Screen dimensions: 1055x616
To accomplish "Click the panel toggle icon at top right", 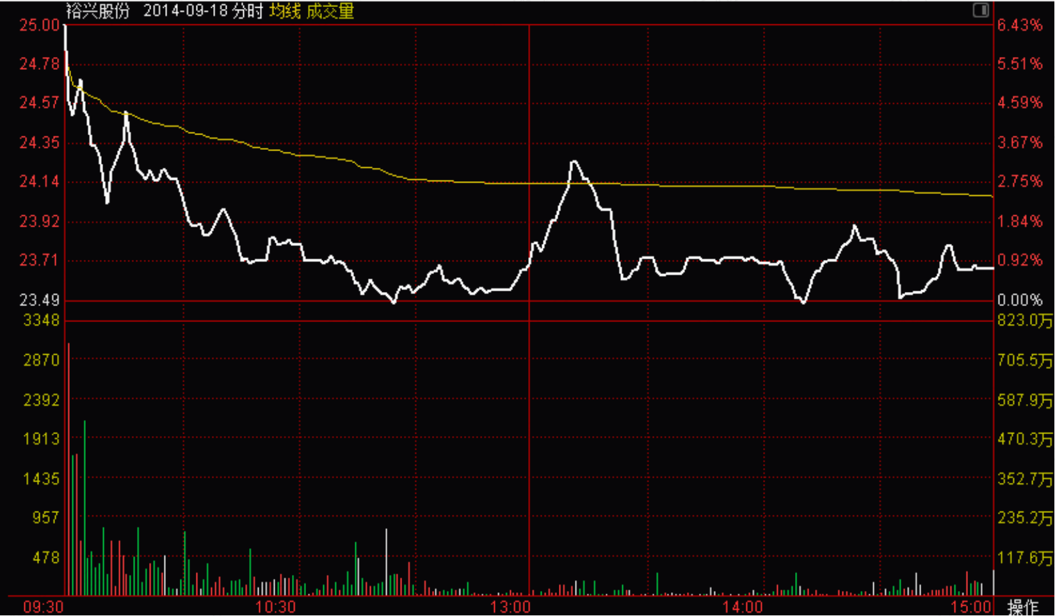I will tap(980, 10).
